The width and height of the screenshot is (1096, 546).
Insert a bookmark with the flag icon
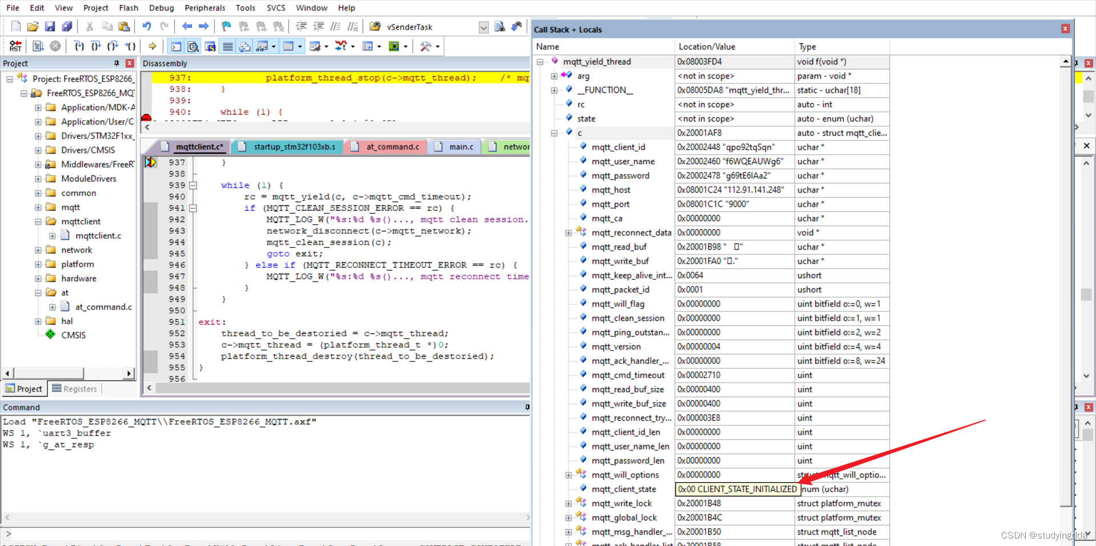coord(227,26)
